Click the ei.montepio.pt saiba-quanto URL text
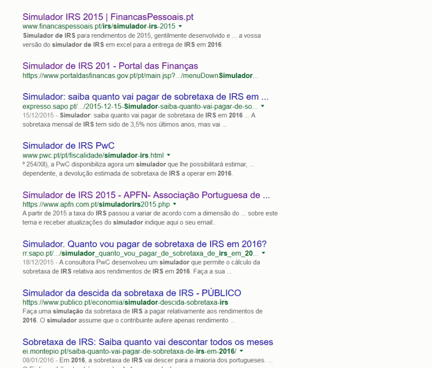This screenshot has width=432, height=368. (130, 351)
